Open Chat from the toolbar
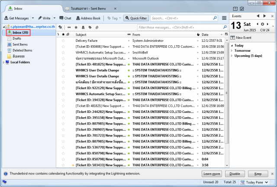 click(x=65, y=18)
